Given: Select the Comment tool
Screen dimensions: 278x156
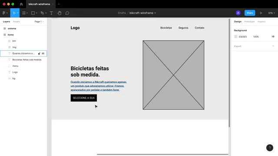Looking at the screenshot, I should click(x=67, y=13).
